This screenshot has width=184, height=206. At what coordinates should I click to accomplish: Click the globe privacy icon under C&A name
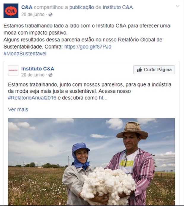pos(50,15)
